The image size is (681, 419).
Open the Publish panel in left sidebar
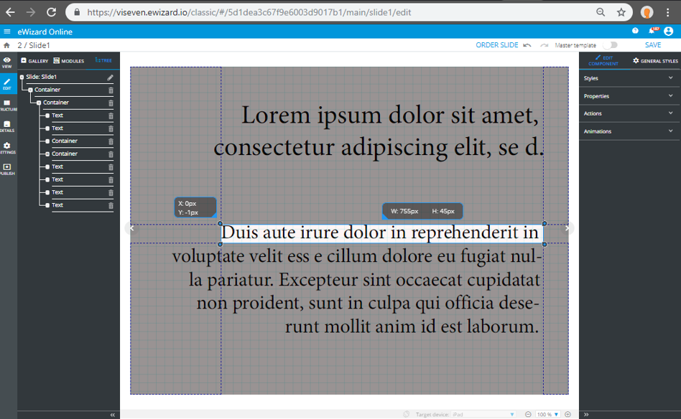(7, 169)
